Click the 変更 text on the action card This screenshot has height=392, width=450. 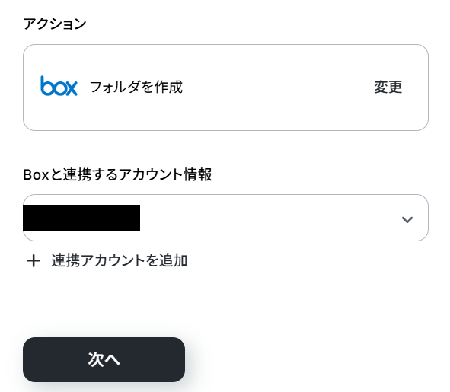[x=388, y=87]
